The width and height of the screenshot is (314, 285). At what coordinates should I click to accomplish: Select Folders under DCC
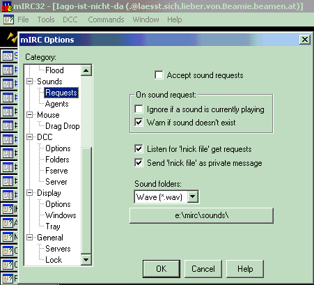click(x=57, y=160)
